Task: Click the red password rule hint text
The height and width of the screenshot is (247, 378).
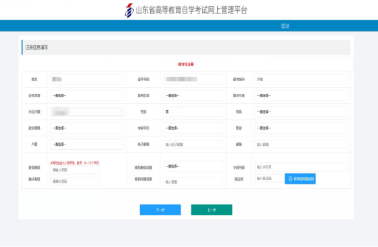Action: coord(75,163)
